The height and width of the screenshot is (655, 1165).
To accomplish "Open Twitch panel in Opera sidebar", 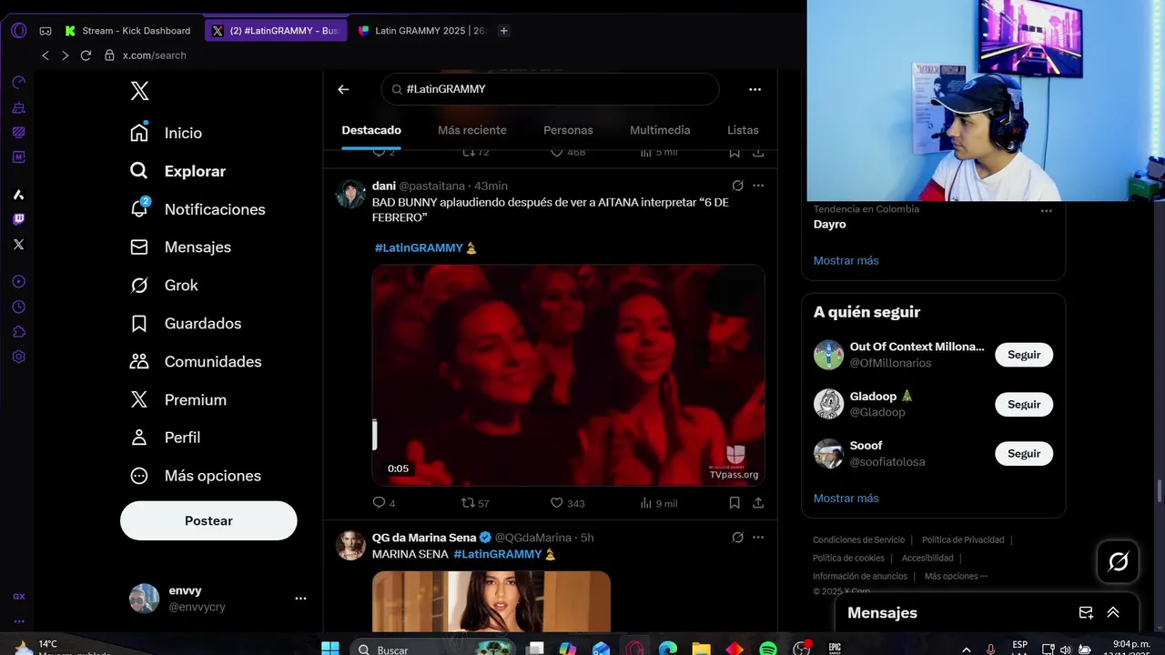I will (18, 219).
